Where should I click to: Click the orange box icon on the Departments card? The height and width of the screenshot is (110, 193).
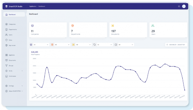point(72,26)
